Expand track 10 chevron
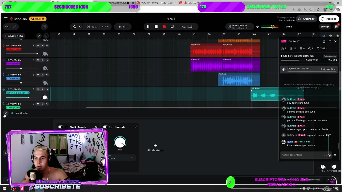Image resolution: width=342 pixels, height=192 pixels. click(x=47, y=60)
